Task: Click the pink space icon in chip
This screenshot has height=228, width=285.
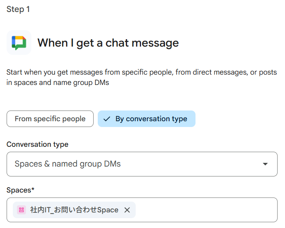Action: click(x=21, y=210)
